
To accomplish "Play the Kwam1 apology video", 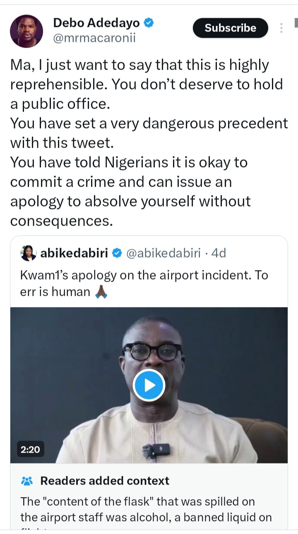I will click(149, 385).
